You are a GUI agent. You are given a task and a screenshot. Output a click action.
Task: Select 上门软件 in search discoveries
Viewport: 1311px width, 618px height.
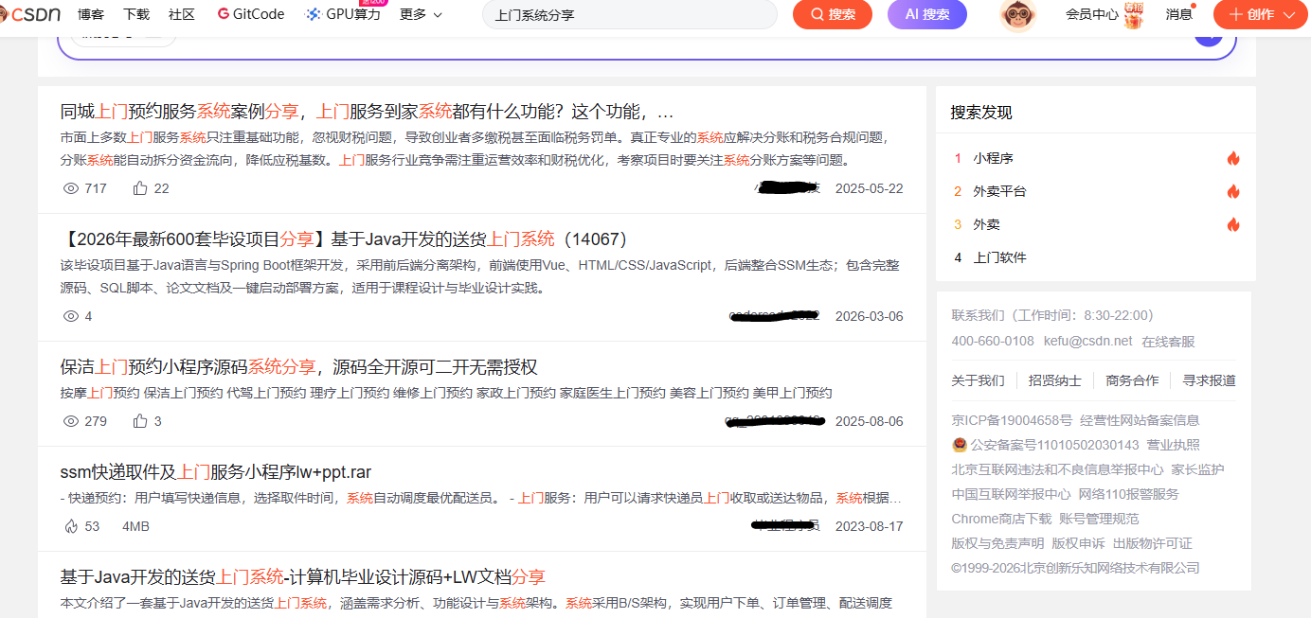(x=999, y=257)
